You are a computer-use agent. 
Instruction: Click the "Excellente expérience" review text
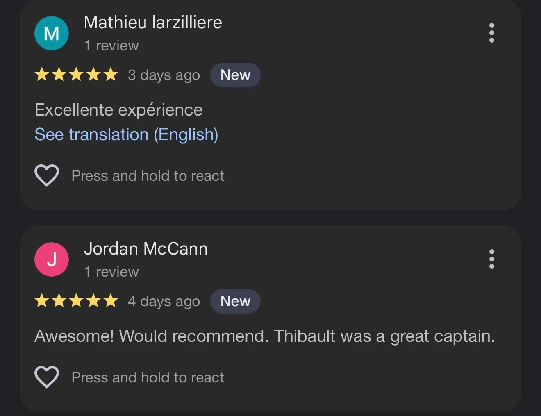[119, 110]
